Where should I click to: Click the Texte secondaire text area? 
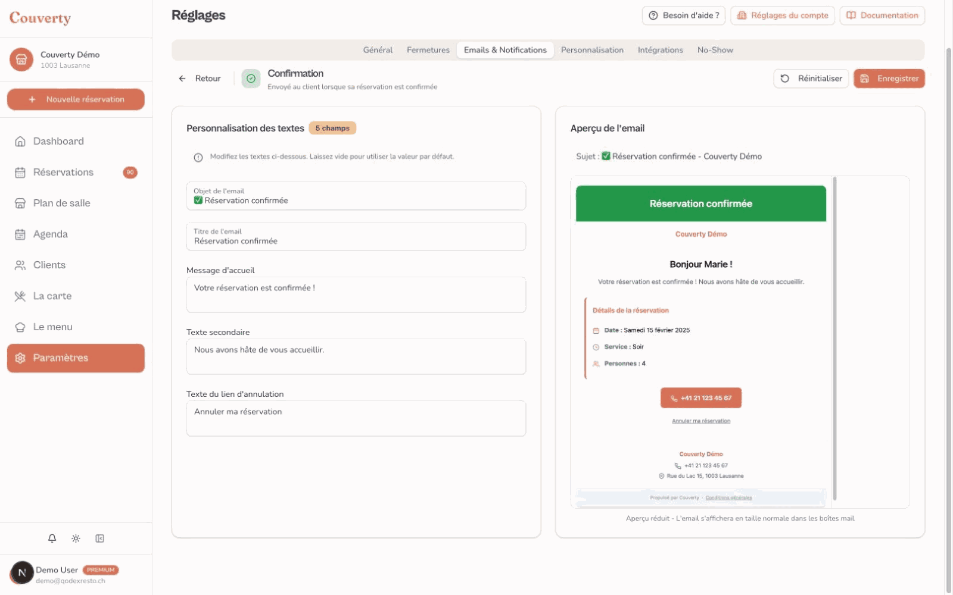356,356
